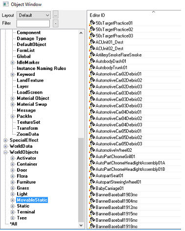Click the icon beside AutomotiveWheel02

92,150
